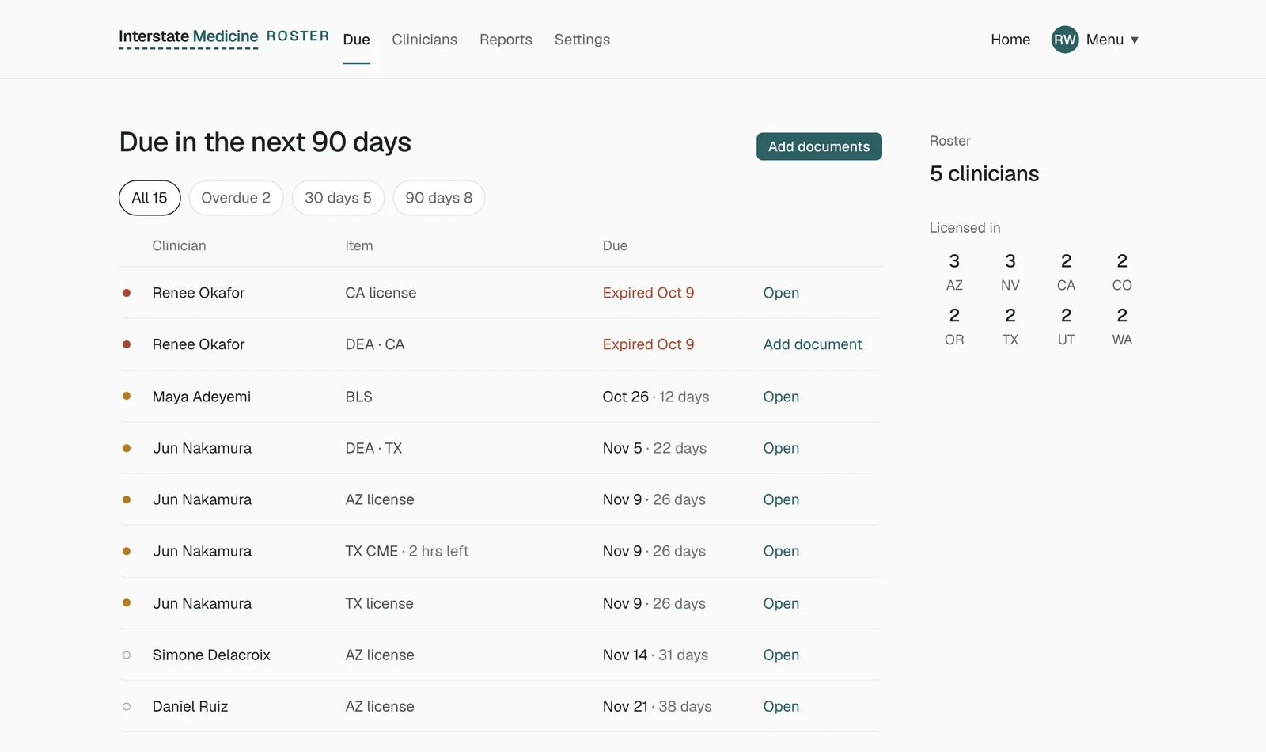The width and height of the screenshot is (1266, 752).
Task: Switch to the Due tab
Action: [356, 40]
